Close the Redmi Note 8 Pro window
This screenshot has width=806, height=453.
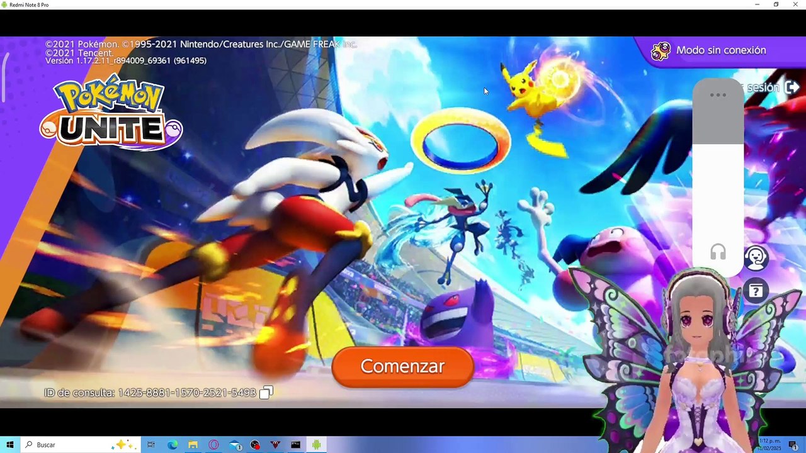click(x=795, y=4)
